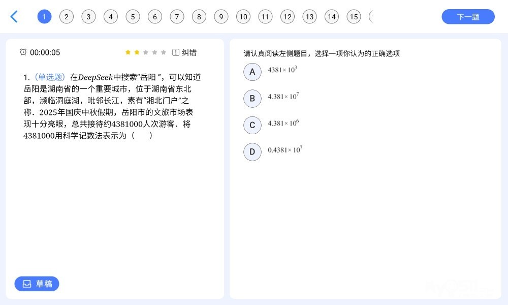Image resolution: width=508 pixels, height=305 pixels.
Task: Click the partially hidden question 16 circle
Action: pos(371,17)
